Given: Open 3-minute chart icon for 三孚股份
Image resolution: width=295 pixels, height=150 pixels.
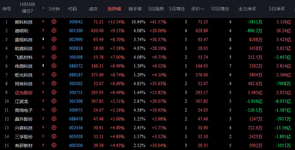Looking at the screenshot, I should pos(54,136).
